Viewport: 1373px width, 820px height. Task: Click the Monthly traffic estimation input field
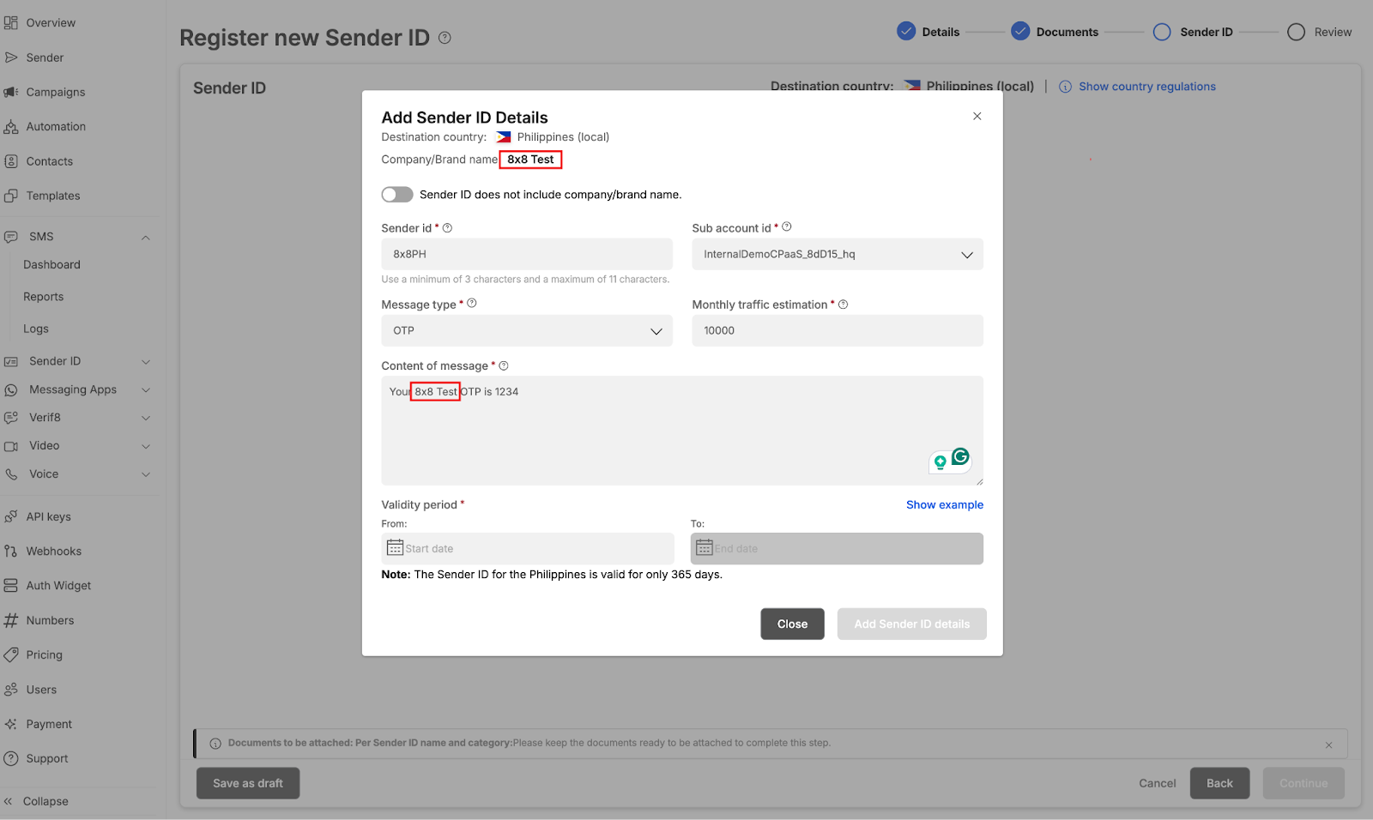point(837,331)
